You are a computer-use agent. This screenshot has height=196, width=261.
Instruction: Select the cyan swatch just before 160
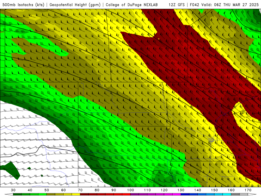point(227,194)
